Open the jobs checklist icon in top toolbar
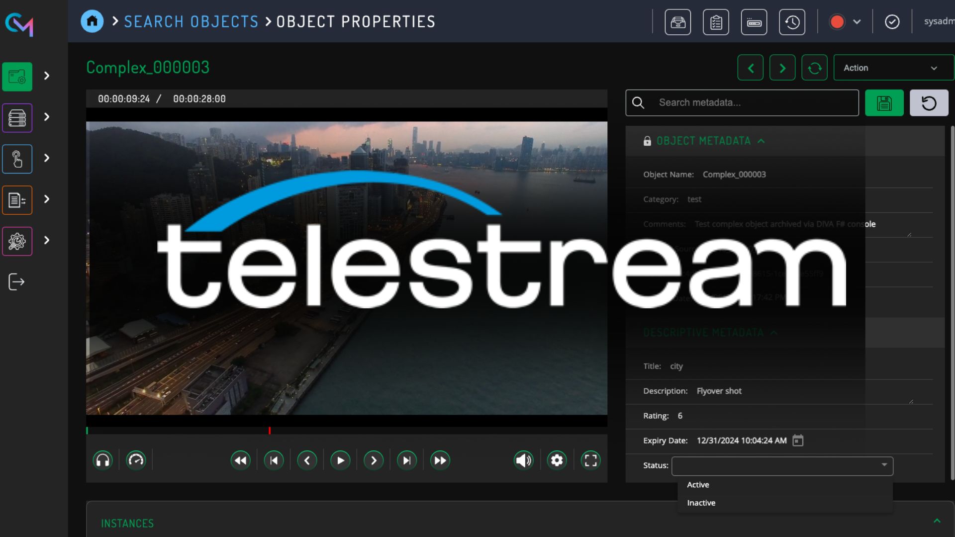This screenshot has width=955, height=537. click(715, 21)
